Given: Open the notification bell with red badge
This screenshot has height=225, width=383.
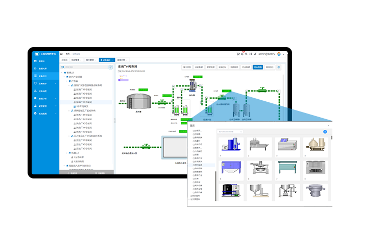Looking at the screenshot, I should [x=242, y=54].
